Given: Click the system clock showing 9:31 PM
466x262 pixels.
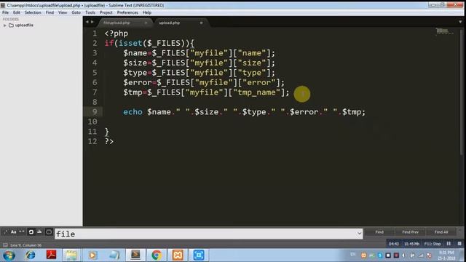Looking at the screenshot, I should (x=446, y=255).
